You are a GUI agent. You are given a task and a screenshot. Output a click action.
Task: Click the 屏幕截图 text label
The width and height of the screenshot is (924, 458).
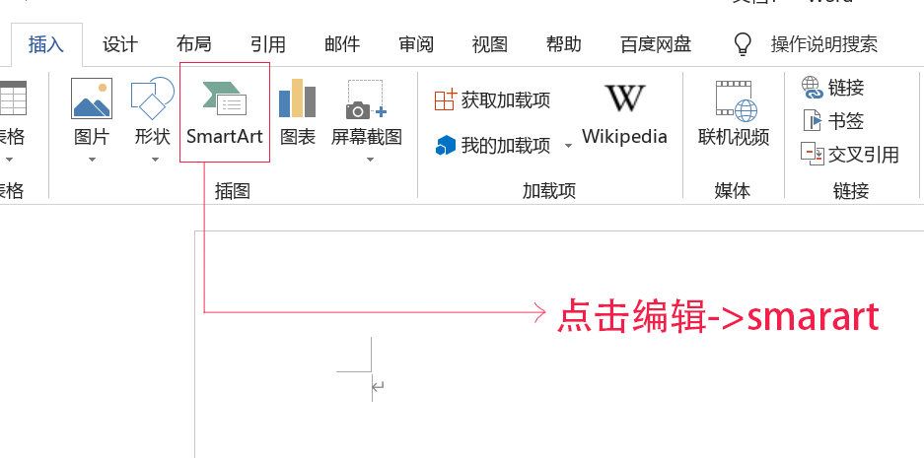point(367,137)
